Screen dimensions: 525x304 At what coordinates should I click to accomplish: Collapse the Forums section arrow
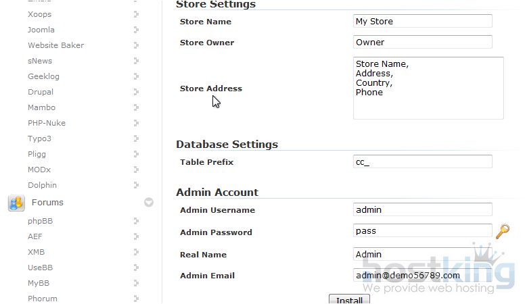click(x=149, y=202)
